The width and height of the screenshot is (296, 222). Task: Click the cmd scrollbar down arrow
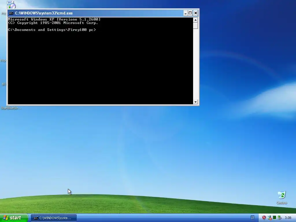[x=195, y=102]
